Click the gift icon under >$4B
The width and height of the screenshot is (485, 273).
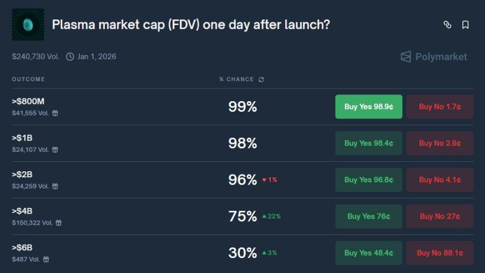click(x=58, y=223)
